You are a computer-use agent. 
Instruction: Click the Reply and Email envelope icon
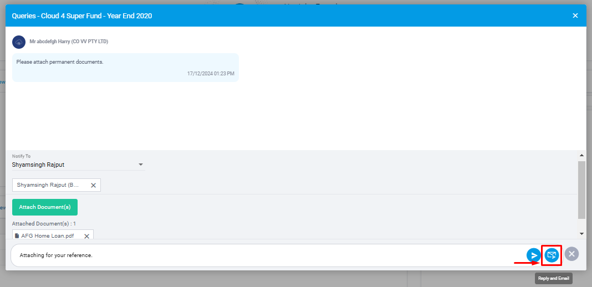click(552, 255)
